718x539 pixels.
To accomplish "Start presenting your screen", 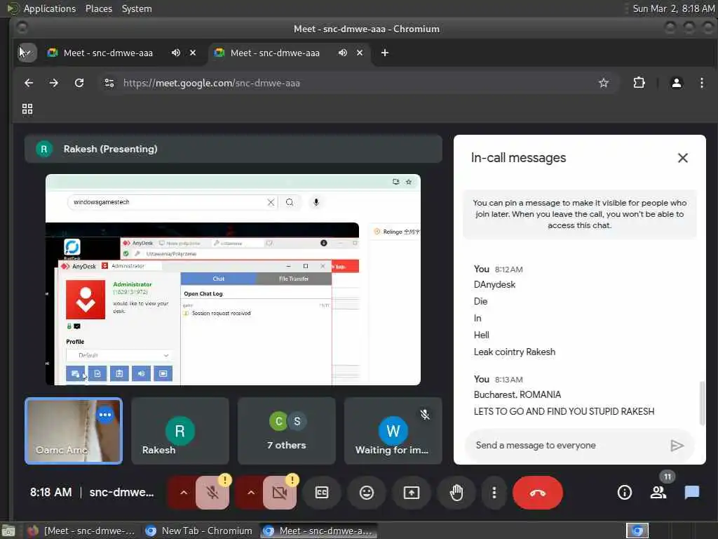I will [x=411, y=493].
